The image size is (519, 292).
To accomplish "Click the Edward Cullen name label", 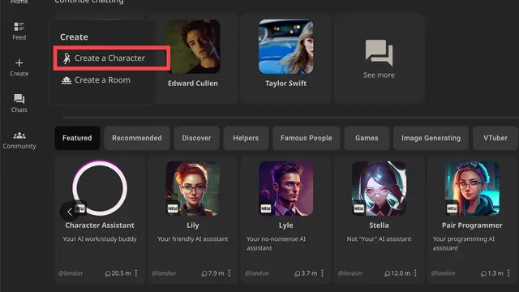I will [193, 84].
